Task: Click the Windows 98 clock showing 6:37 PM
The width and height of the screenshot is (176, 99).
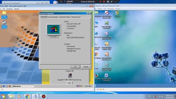Action: [x=88, y=86]
